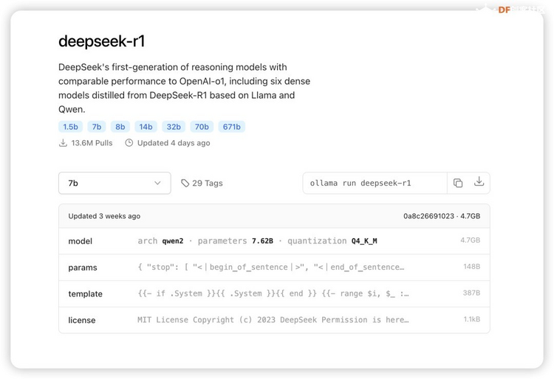Open the template file row
Image resolution: width=554 pixels, height=379 pixels.
pos(274,293)
